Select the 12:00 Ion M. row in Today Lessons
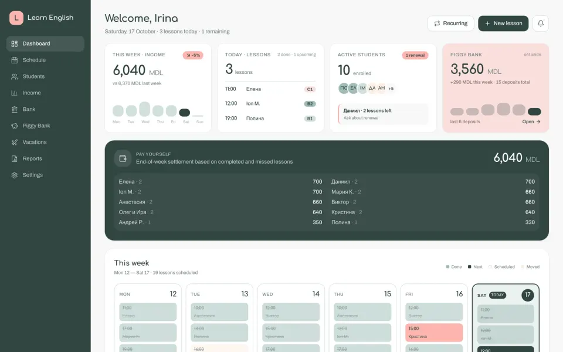 (270, 103)
